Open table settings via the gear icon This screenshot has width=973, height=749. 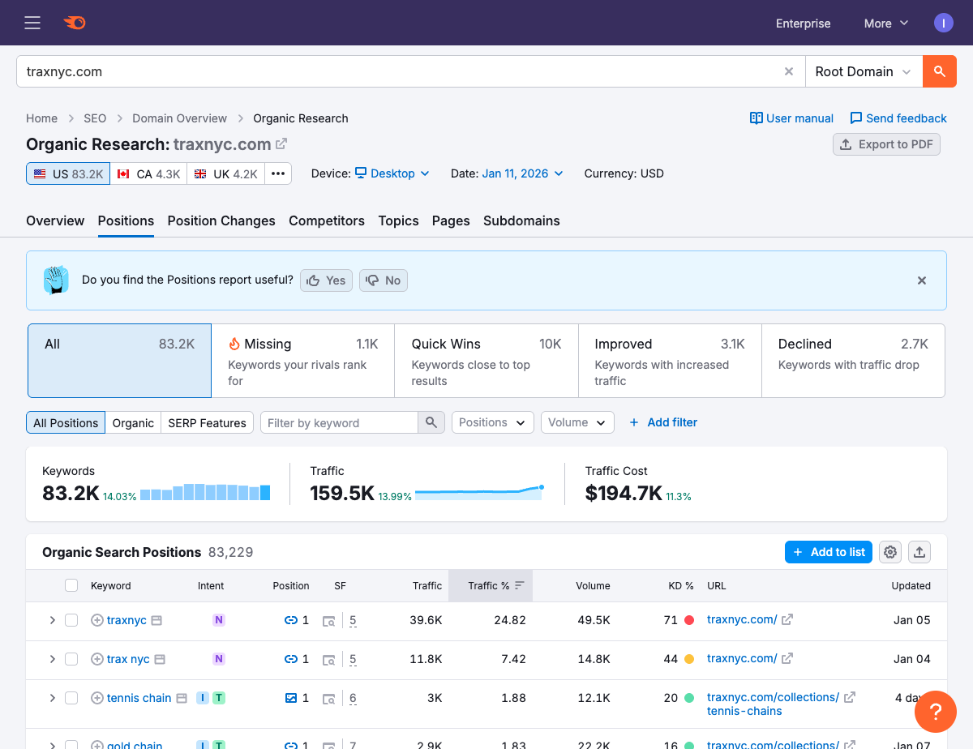(889, 552)
